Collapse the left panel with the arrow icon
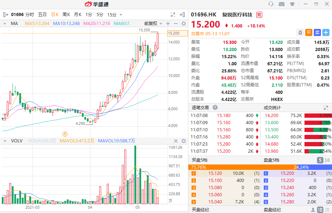 [6, 15]
